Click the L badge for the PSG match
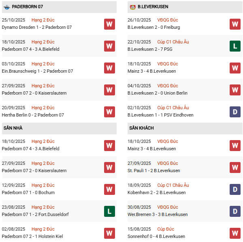243x242 pixels. (235, 46)
